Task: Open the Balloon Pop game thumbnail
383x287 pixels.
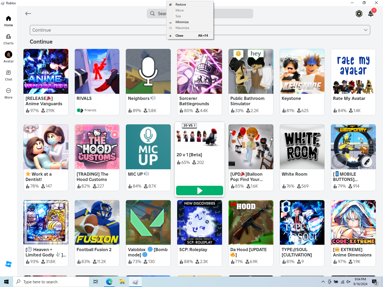Action: pos(251,147)
